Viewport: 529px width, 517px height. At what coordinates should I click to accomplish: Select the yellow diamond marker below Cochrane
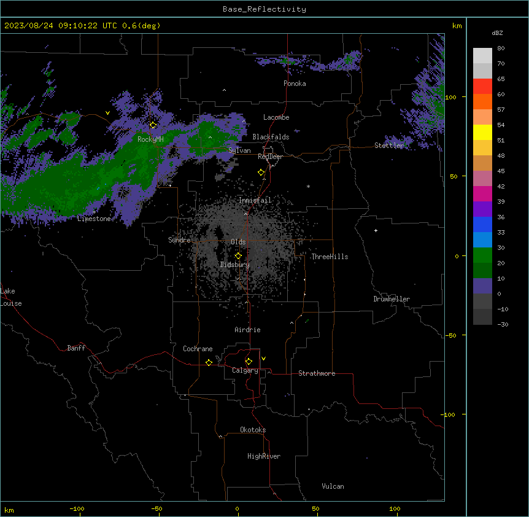(x=209, y=362)
